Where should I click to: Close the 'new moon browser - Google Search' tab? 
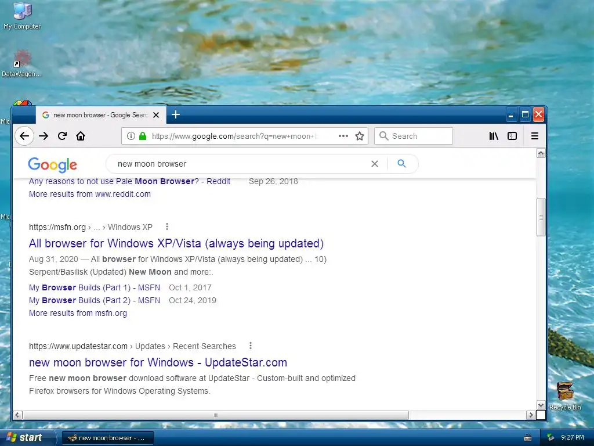[x=155, y=115]
